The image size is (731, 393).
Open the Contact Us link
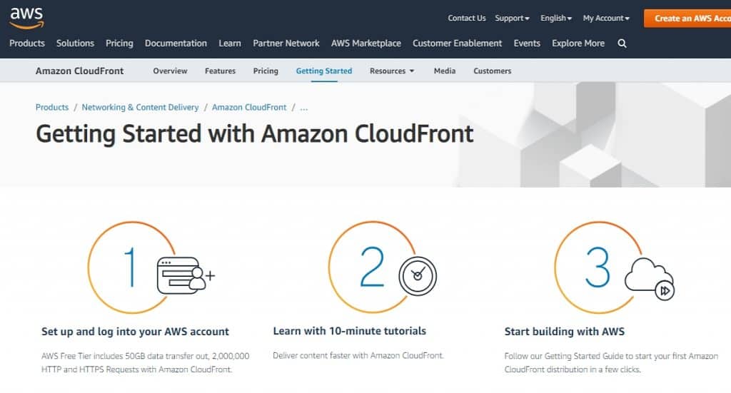[467, 18]
